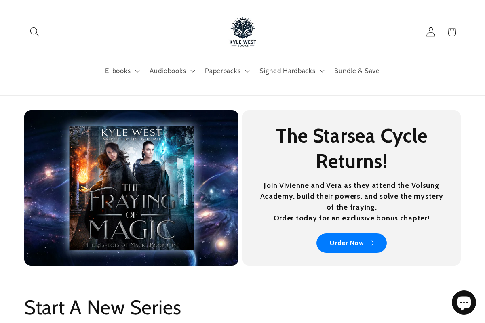Open the Bundle & Save page
This screenshot has width=485, height=323.
pos(357,71)
